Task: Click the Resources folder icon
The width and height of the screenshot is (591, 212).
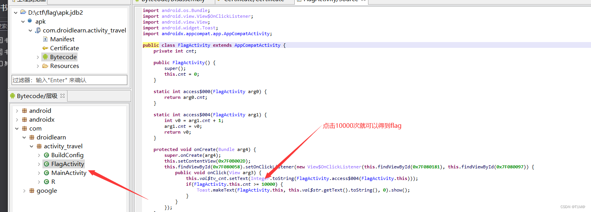Action: click(x=45, y=66)
